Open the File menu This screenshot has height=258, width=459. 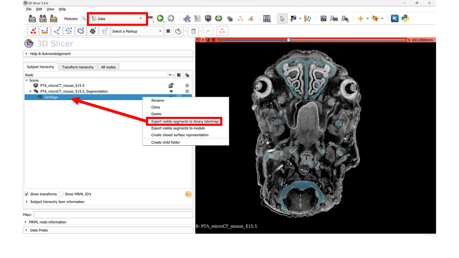coord(29,9)
